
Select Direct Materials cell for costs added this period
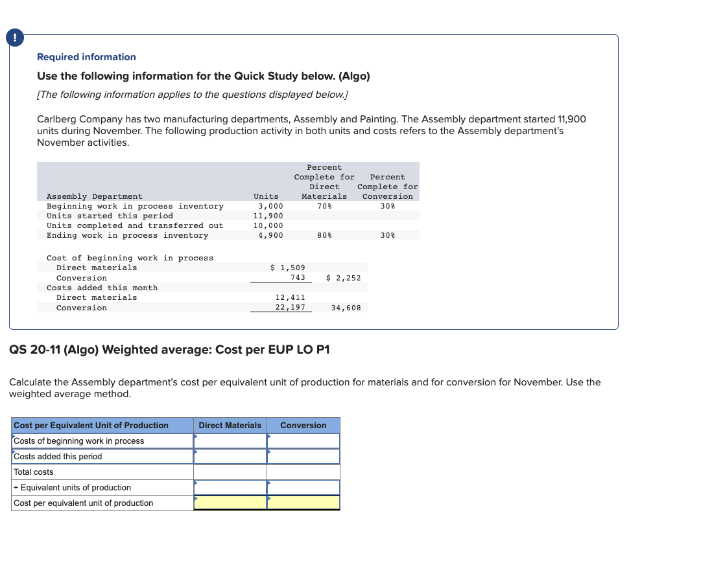pos(230,457)
